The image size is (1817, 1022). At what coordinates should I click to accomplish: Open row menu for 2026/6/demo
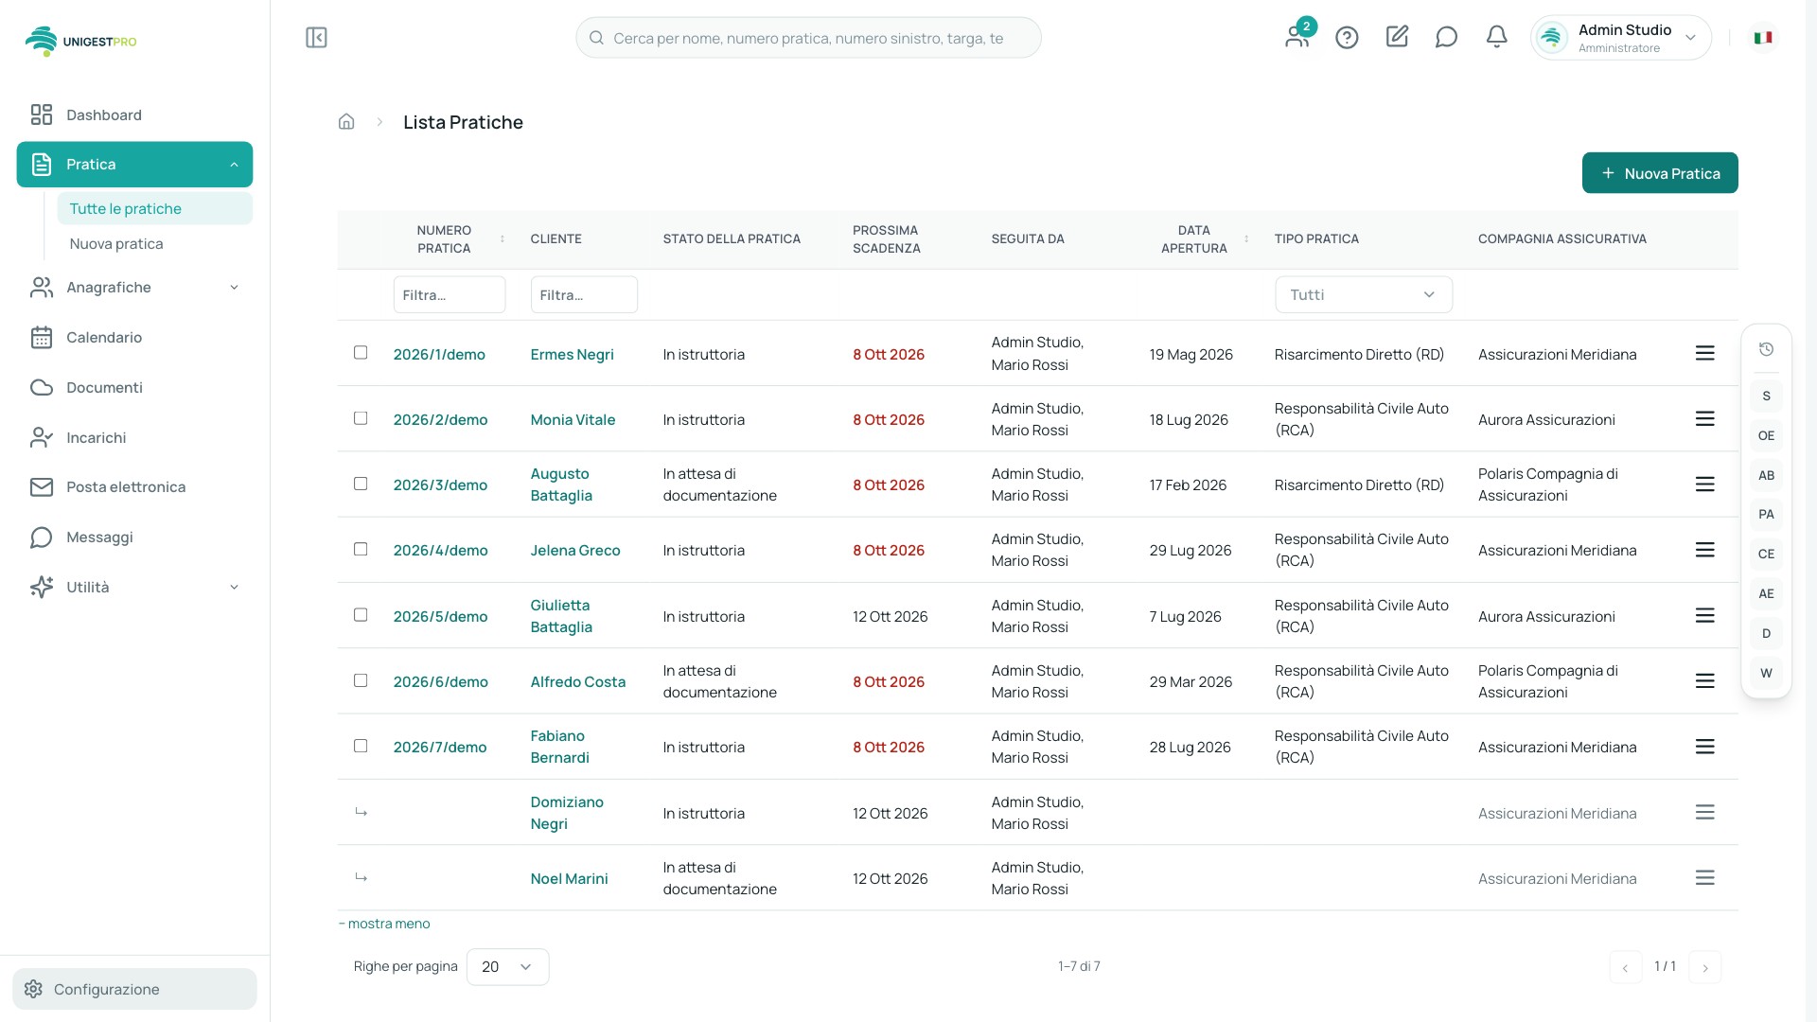(x=1704, y=681)
